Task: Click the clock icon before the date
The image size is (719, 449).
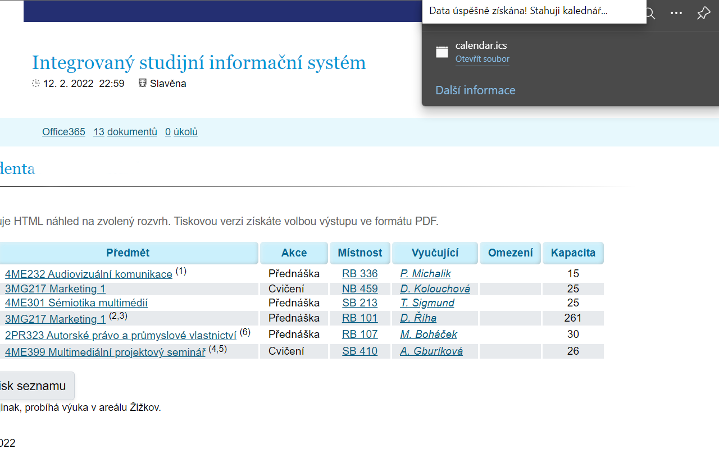Action: point(35,83)
